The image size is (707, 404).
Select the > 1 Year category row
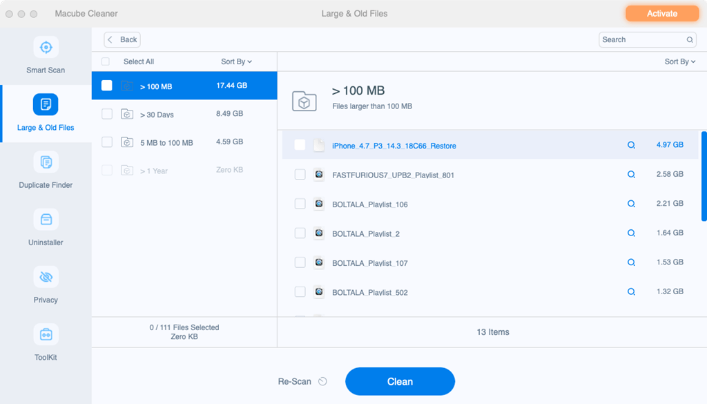(x=184, y=170)
